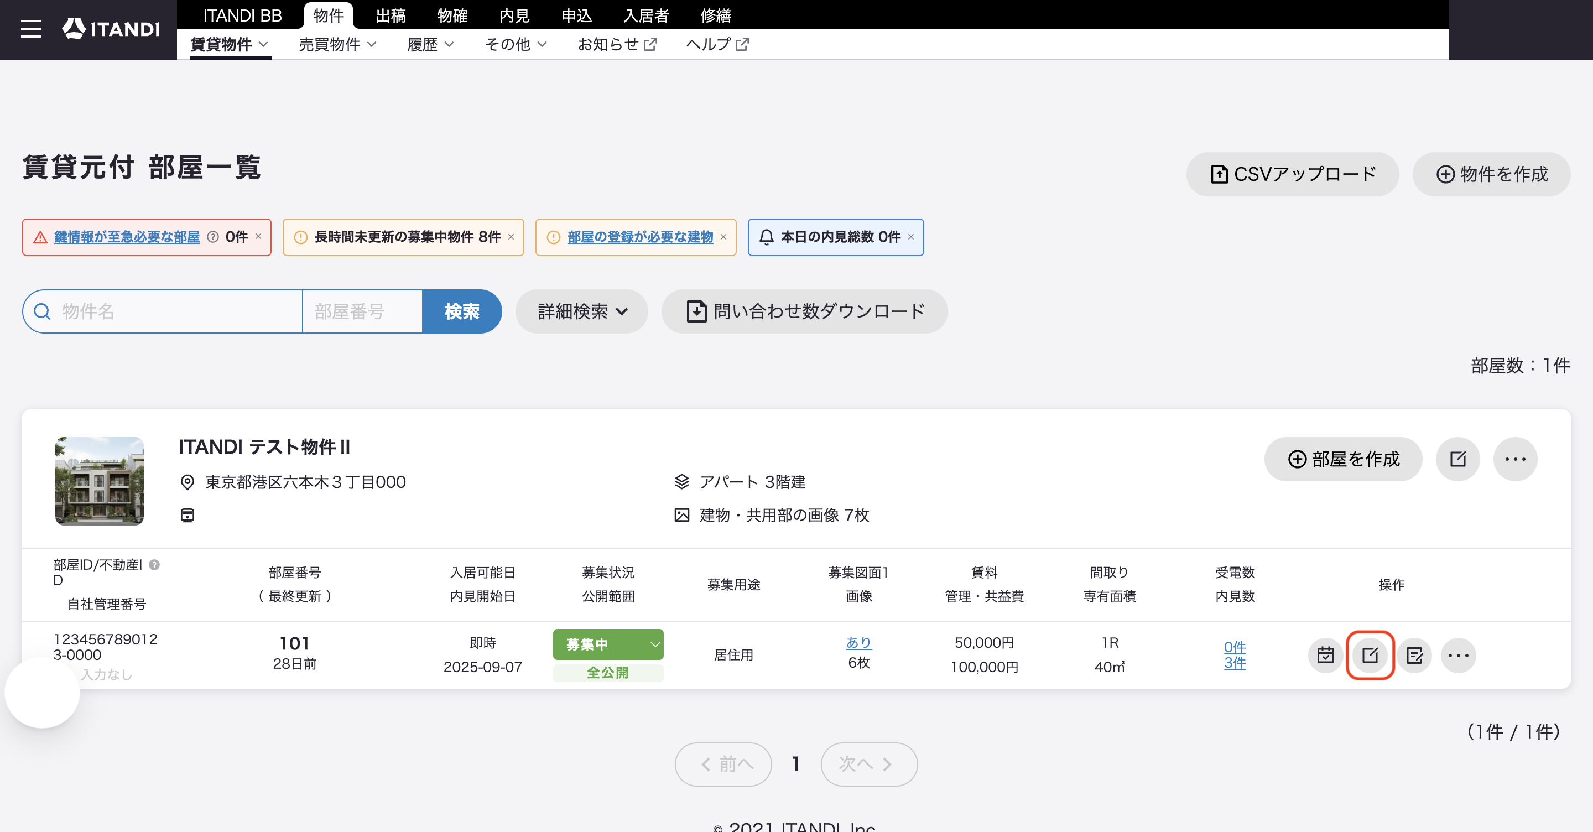Open the お知らせ external link
The width and height of the screenshot is (1593, 832).
tap(617, 45)
